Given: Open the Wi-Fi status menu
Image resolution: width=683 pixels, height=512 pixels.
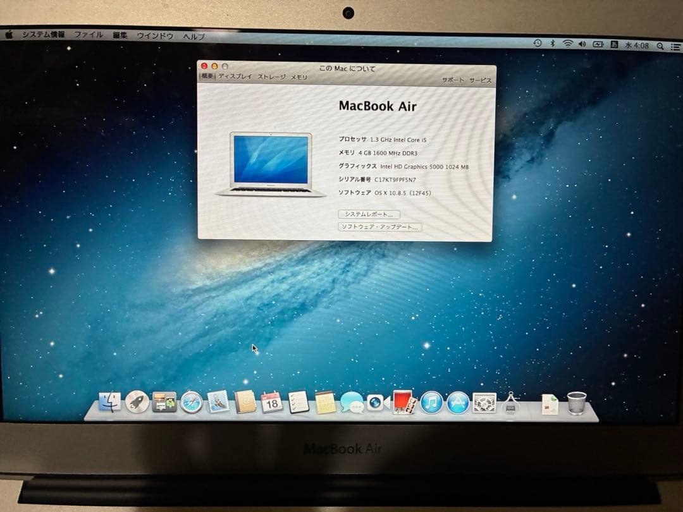Looking at the screenshot, I should point(567,44).
